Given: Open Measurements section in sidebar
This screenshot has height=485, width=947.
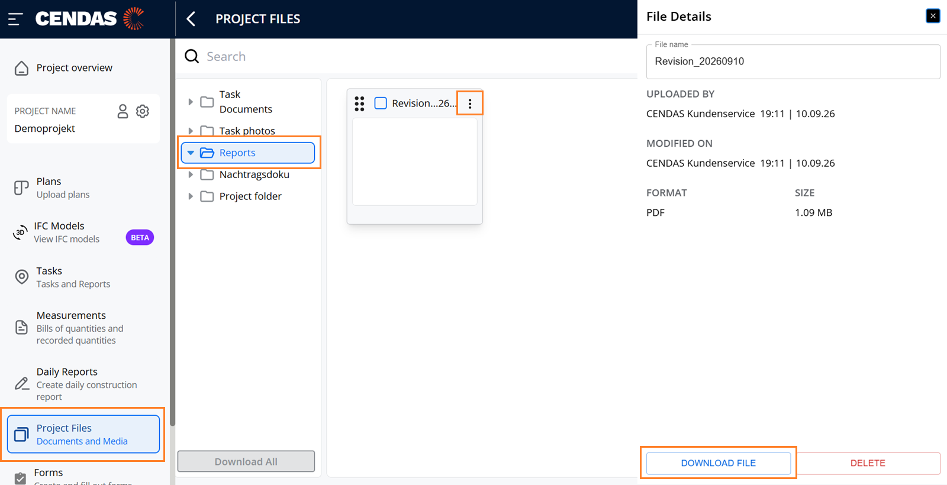Looking at the screenshot, I should pos(83,327).
